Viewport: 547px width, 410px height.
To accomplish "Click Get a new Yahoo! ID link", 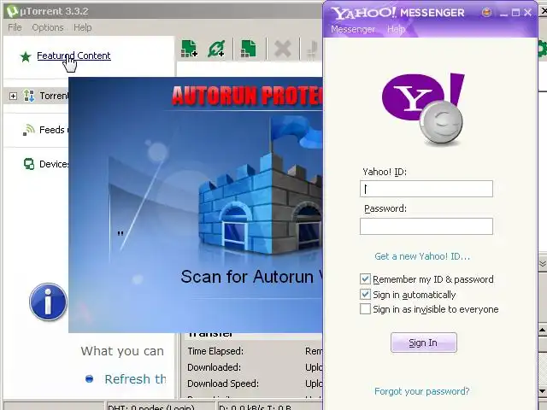I will click(x=422, y=256).
